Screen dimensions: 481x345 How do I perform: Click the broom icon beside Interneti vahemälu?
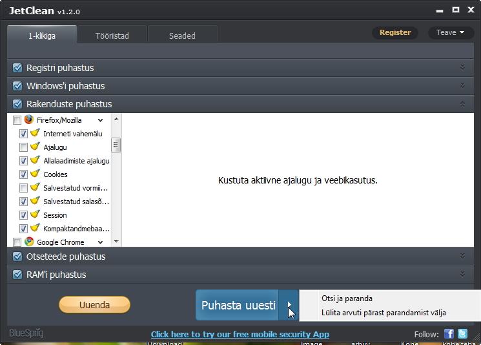tap(36, 133)
